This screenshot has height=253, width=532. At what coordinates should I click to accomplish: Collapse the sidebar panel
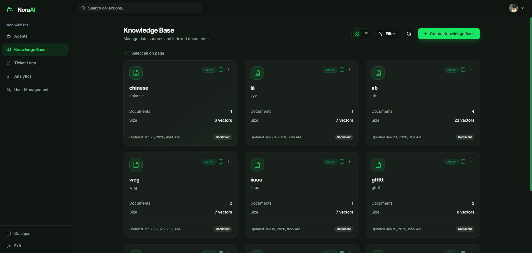click(22, 234)
